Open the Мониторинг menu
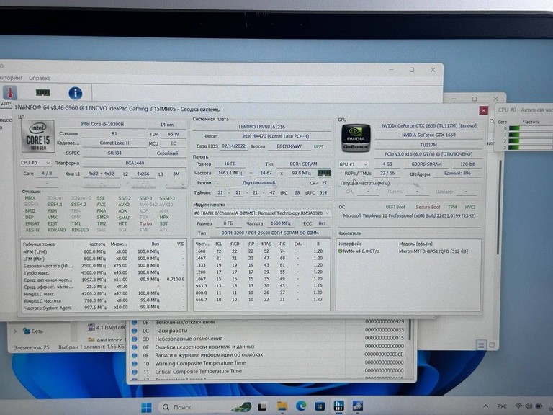Screen dimensions: 553x415 click(11, 78)
